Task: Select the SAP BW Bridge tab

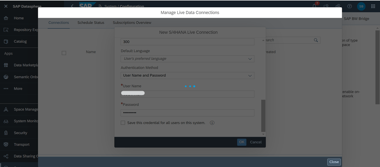Action: 357,19
